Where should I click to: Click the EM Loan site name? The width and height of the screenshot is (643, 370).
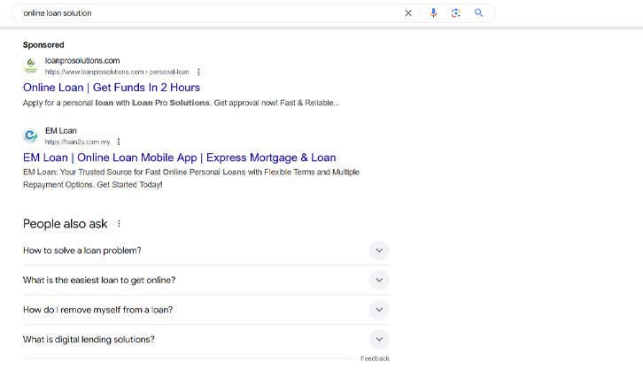pos(61,131)
